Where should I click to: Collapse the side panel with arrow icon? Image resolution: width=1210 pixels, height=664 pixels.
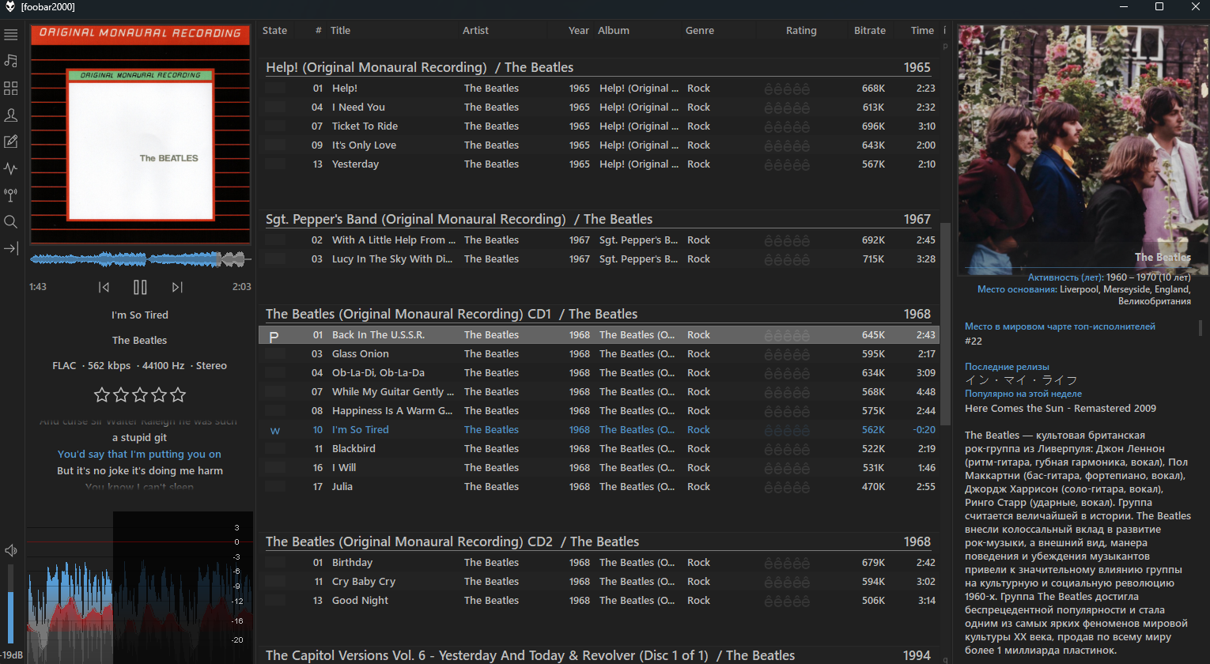(x=11, y=248)
